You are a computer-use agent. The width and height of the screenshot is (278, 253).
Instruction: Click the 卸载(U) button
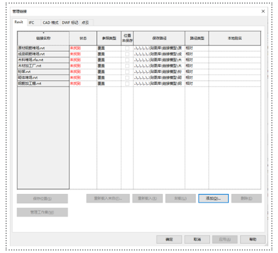180,198
